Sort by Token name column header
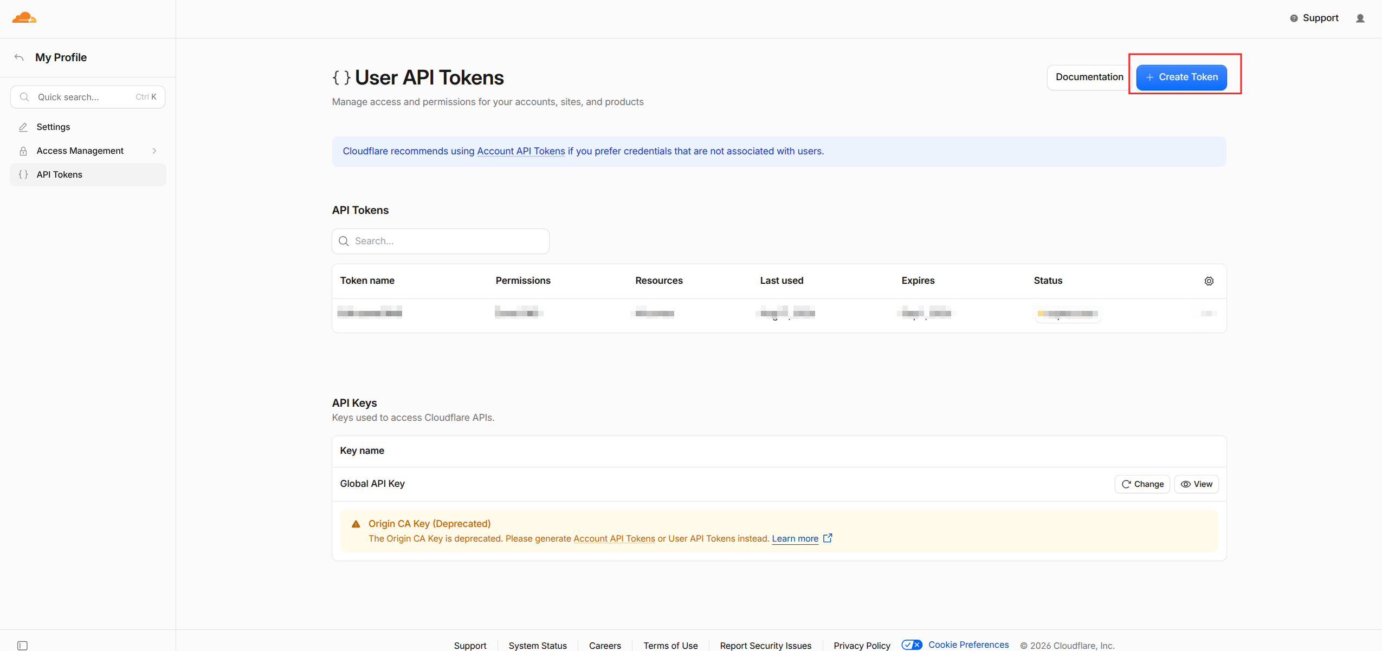Screen dimensions: 1382x651 pyautogui.click(x=367, y=281)
